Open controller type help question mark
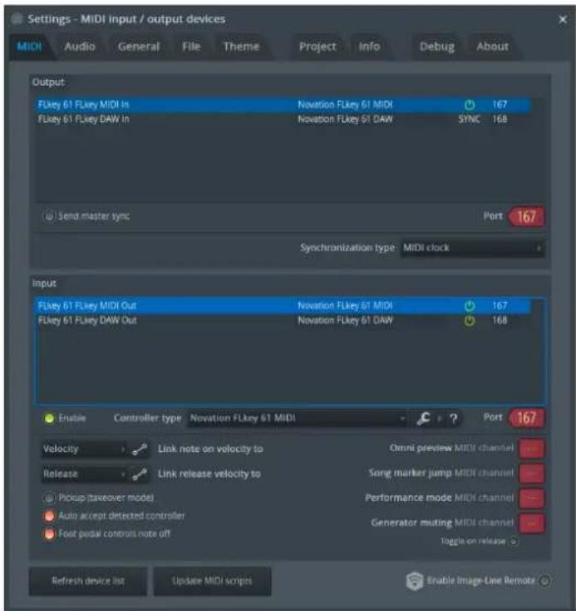Viewport: 576px width, 611px height. [x=454, y=419]
